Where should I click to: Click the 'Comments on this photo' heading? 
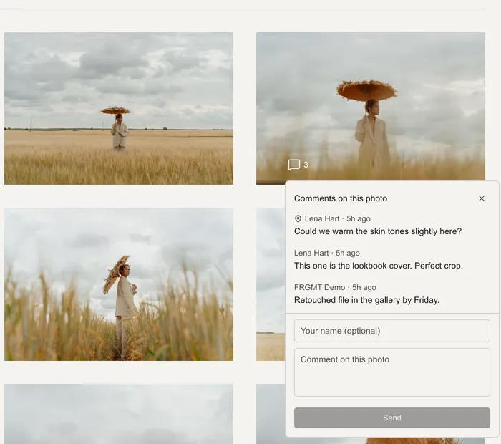click(340, 198)
